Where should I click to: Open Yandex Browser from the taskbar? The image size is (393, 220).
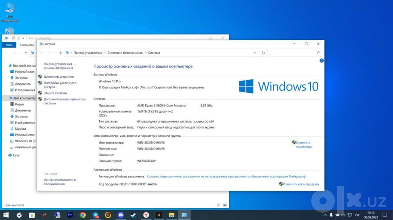146,215
